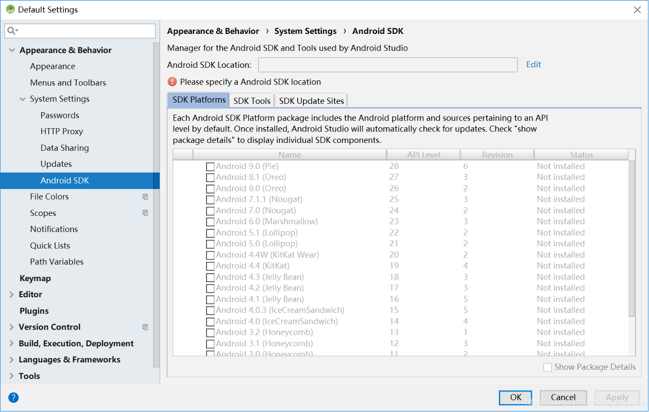
Task: Click the Edit link for SDK location
Action: (534, 65)
